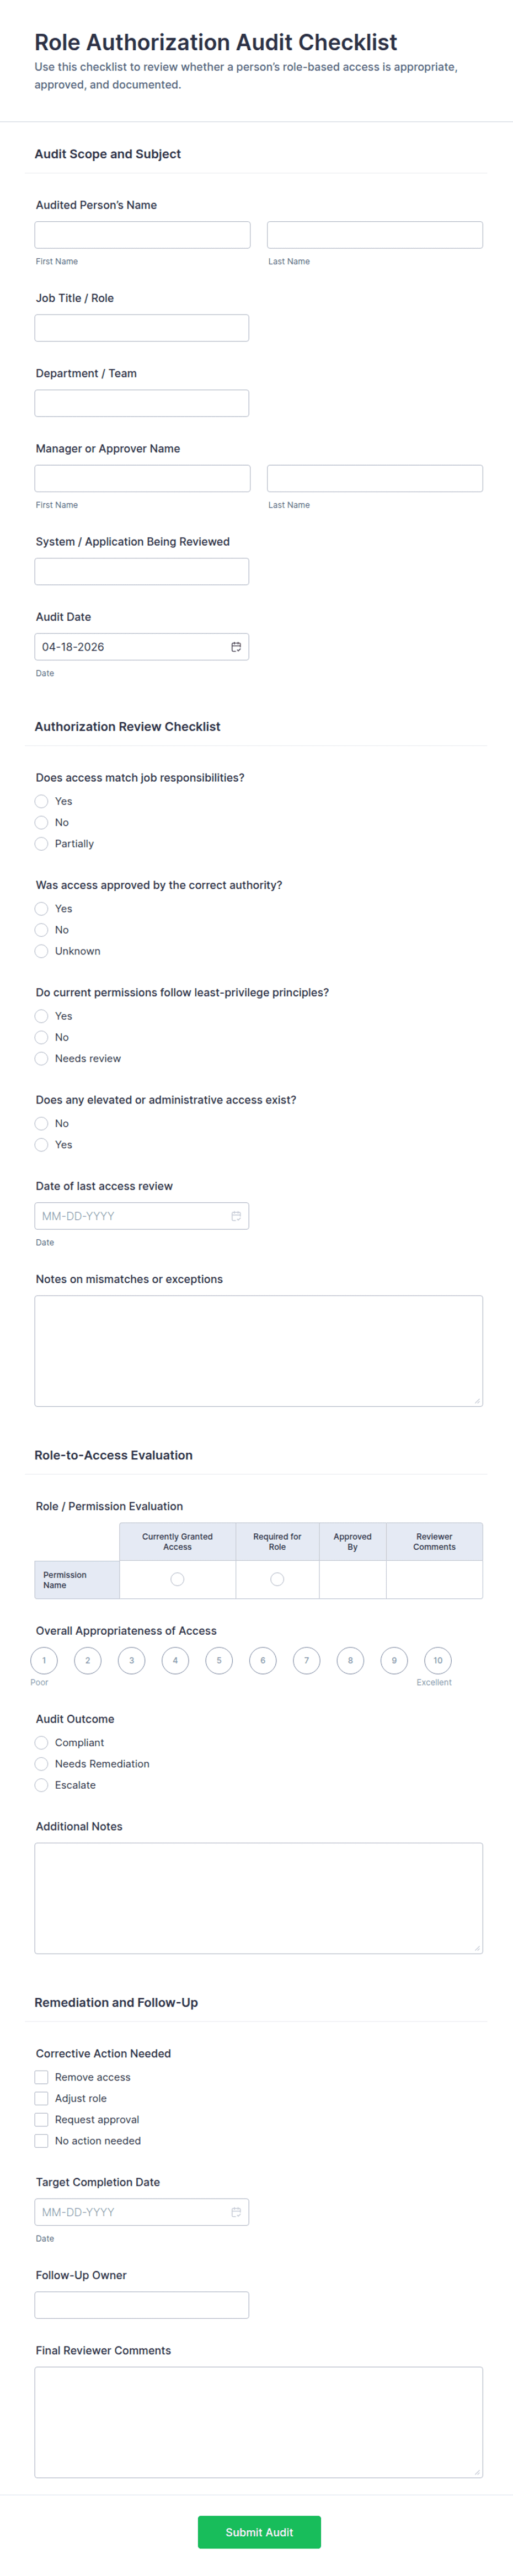Select 'Yes' for elevated administrative access
The height and width of the screenshot is (2576, 513).
[x=42, y=1145]
